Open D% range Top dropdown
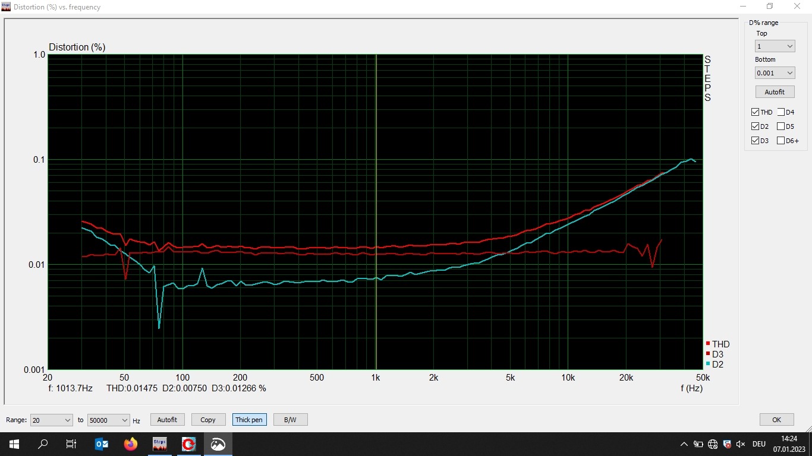The width and height of the screenshot is (812, 456). [x=775, y=46]
